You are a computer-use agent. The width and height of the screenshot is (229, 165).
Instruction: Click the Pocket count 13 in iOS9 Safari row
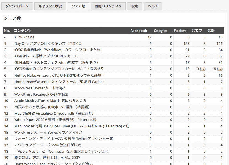click(x=187, y=69)
